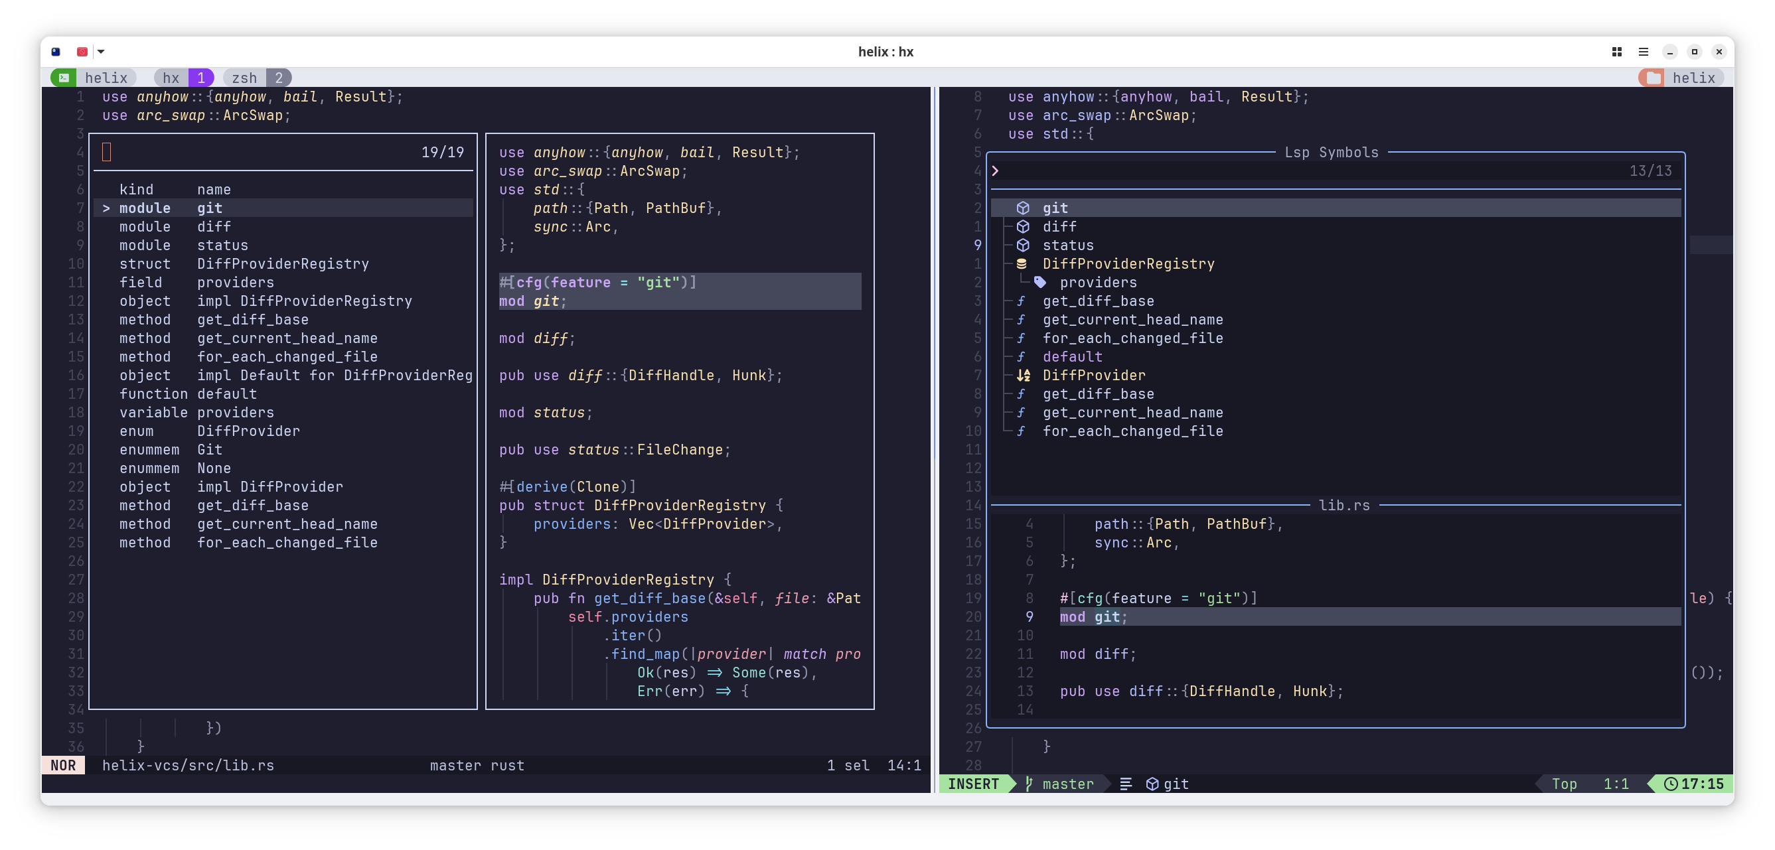1775x850 pixels.
Task: Click the kind column header in left picker
Action: click(x=137, y=189)
